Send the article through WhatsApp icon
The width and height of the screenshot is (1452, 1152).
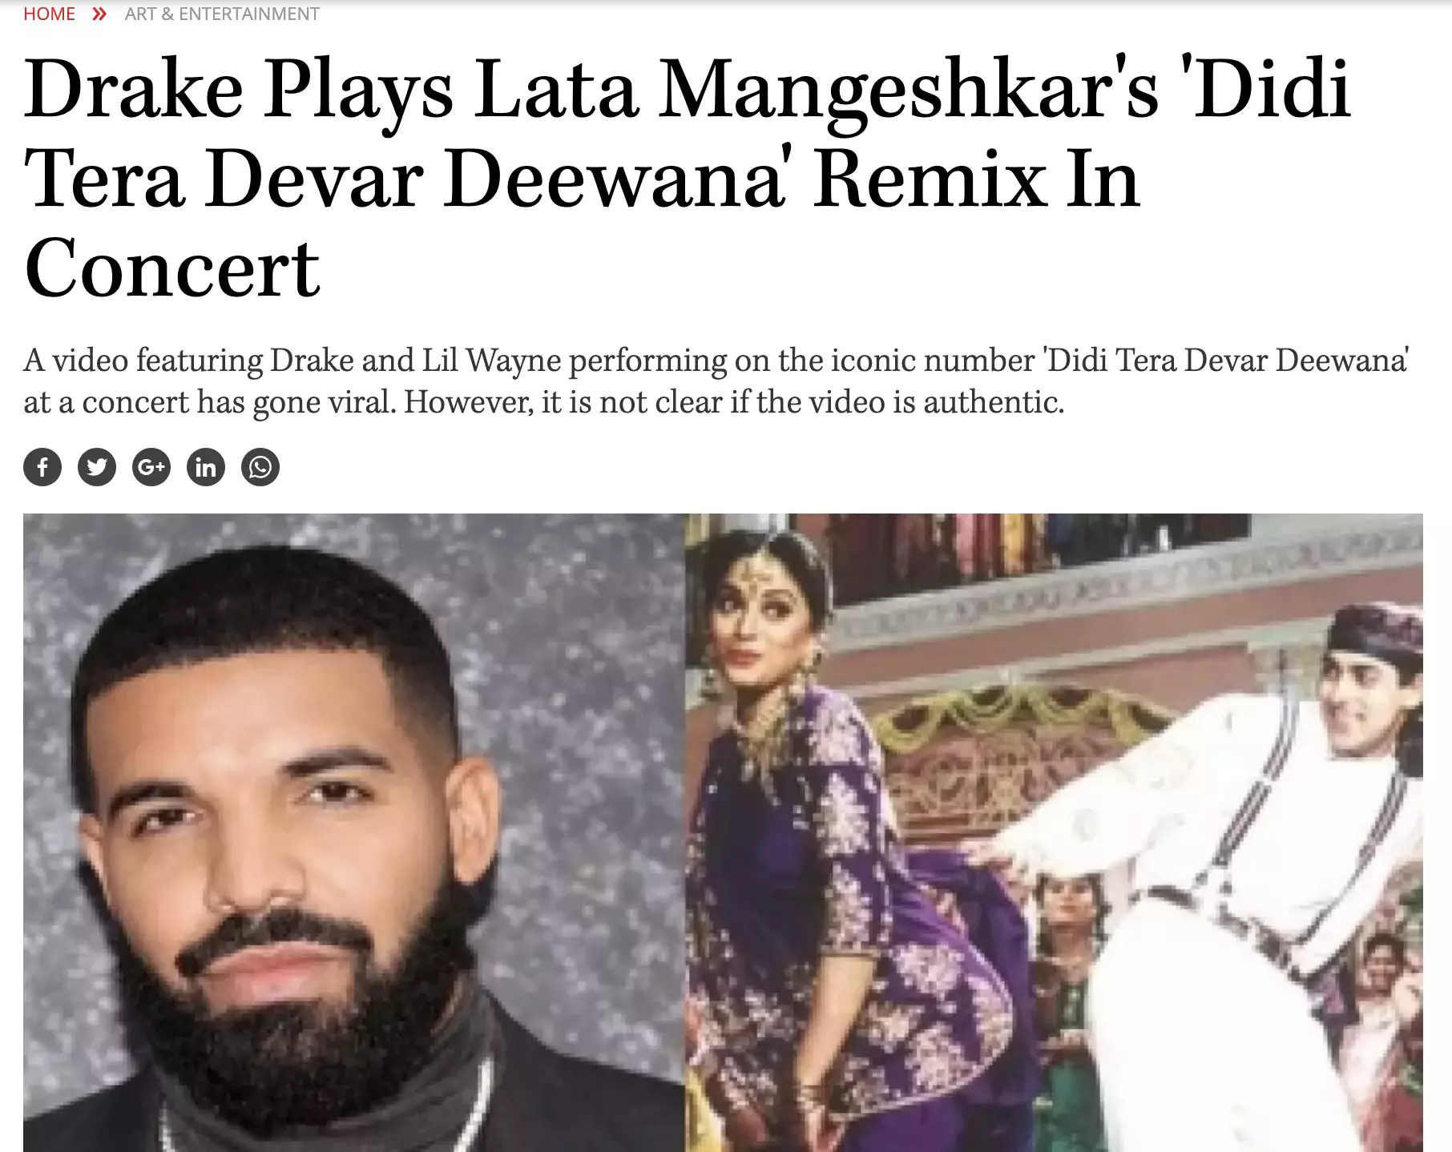point(260,467)
